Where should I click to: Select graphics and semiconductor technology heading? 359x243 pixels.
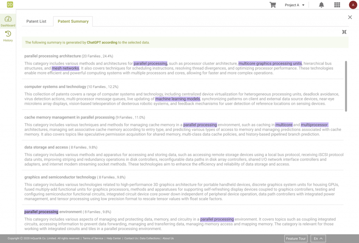[60, 177]
